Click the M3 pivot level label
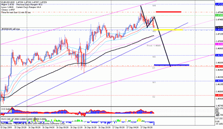The height and width of the screenshot is (129, 223). (154, 31)
